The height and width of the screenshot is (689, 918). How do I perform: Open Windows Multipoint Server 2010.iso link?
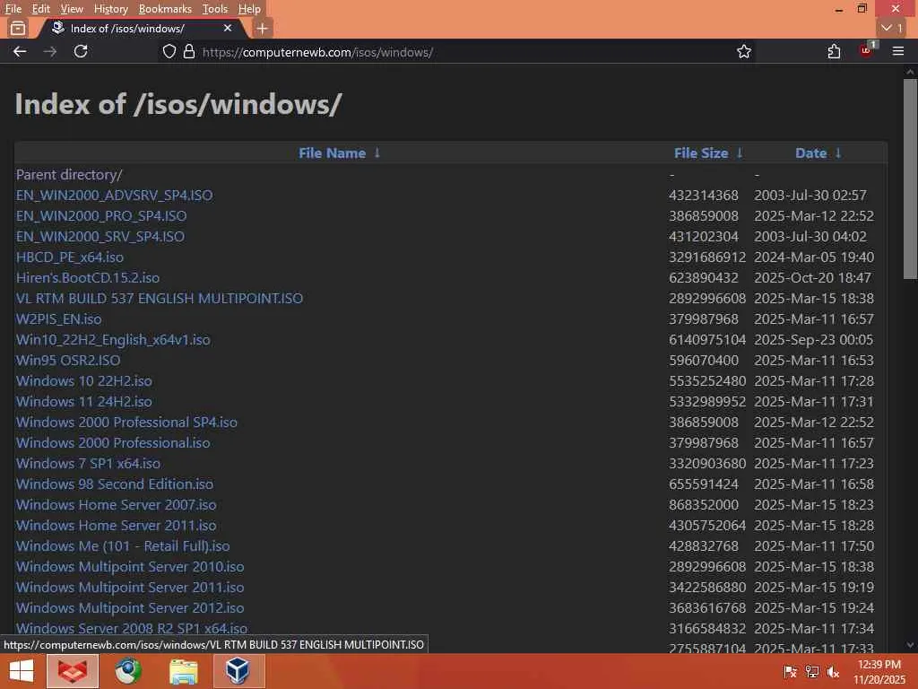(130, 567)
